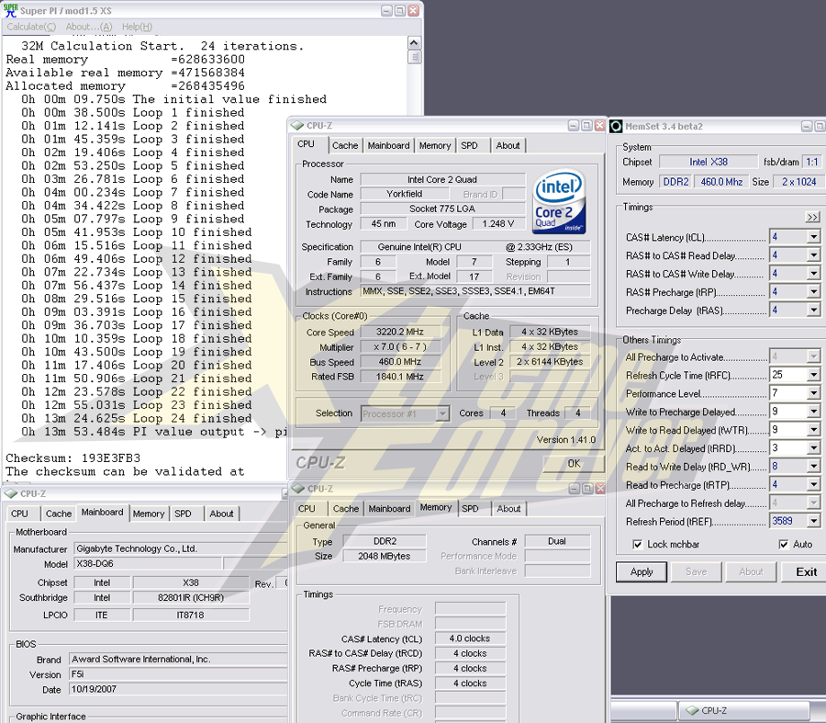Open the Refresh Cycle Time (tRFC) dropdown

click(813, 375)
